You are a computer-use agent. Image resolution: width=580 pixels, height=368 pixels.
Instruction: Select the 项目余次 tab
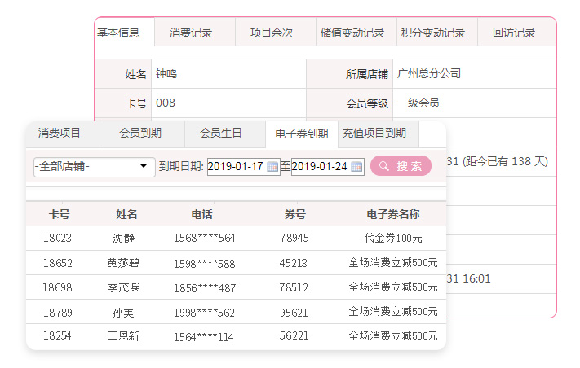272,33
